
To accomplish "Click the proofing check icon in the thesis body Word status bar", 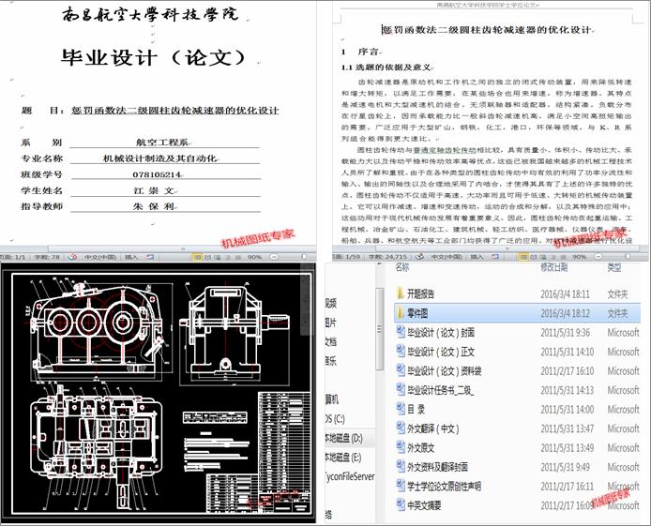I will (420, 257).
